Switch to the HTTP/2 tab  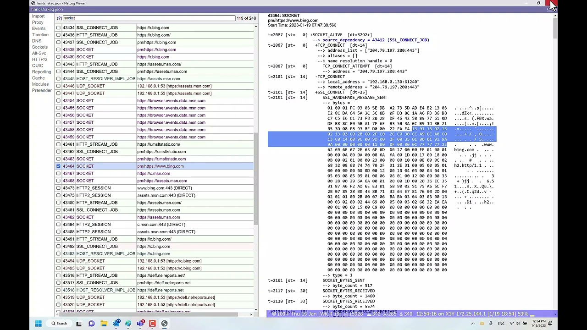39,60
